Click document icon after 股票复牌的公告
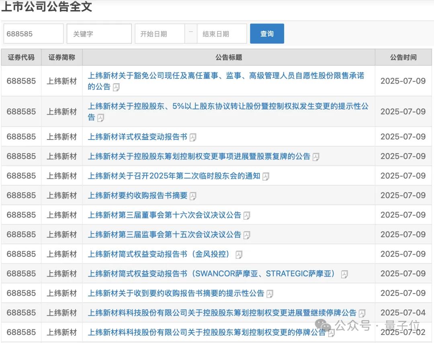 click(x=316, y=157)
